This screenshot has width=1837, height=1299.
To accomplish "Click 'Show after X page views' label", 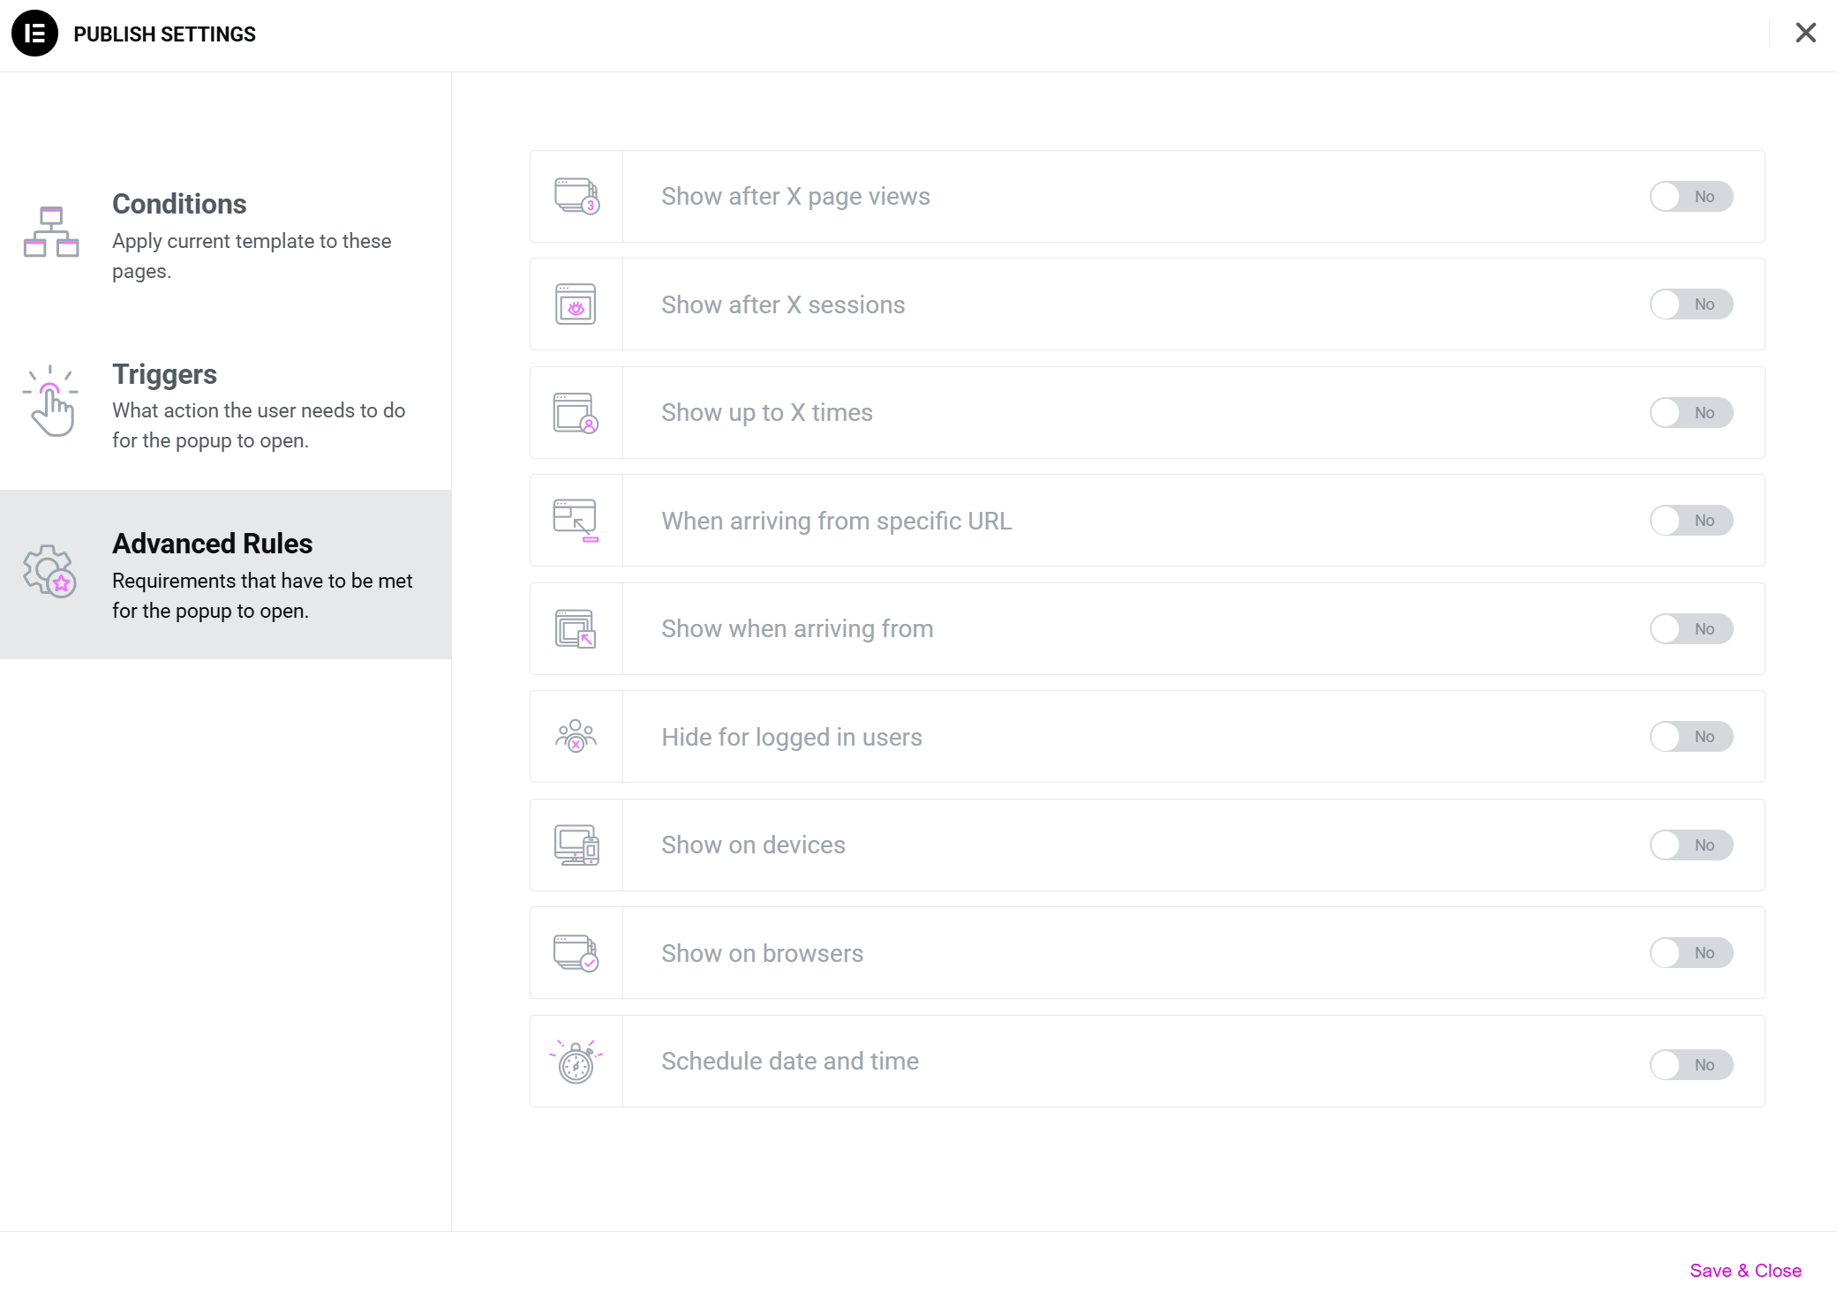I will (x=795, y=197).
